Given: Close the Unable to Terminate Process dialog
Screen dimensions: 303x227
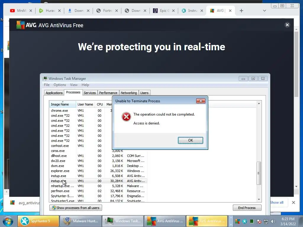Looking at the screenshot, I should 201,101.
